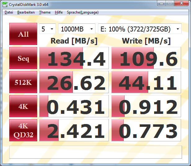Click the 4K write result 0.912

click(146, 106)
